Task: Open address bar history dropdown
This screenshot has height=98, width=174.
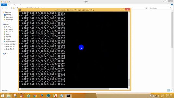Action: point(144,8)
